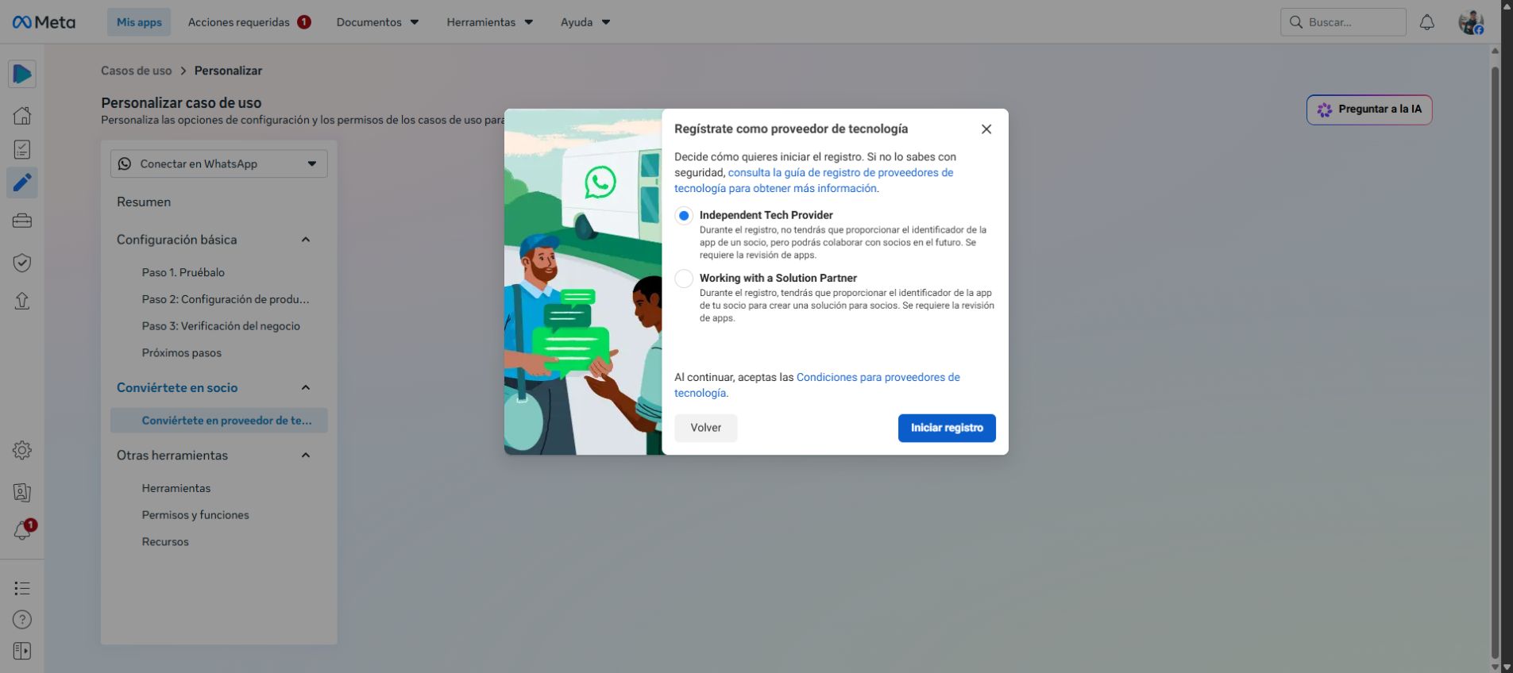This screenshot has height=673, width=1513.
Task: Select Conviértete en proveedor de tecnología item
Action: point(219,421)
